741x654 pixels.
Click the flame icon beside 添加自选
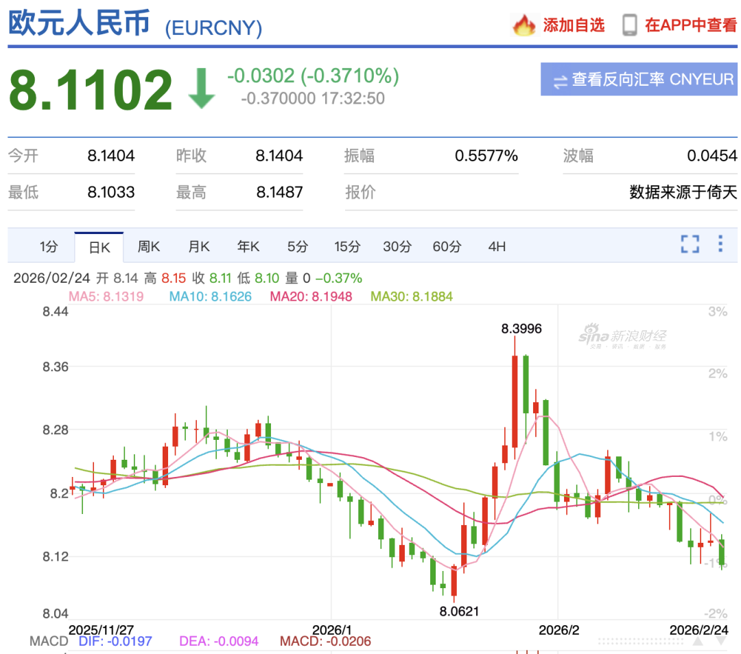524,26
